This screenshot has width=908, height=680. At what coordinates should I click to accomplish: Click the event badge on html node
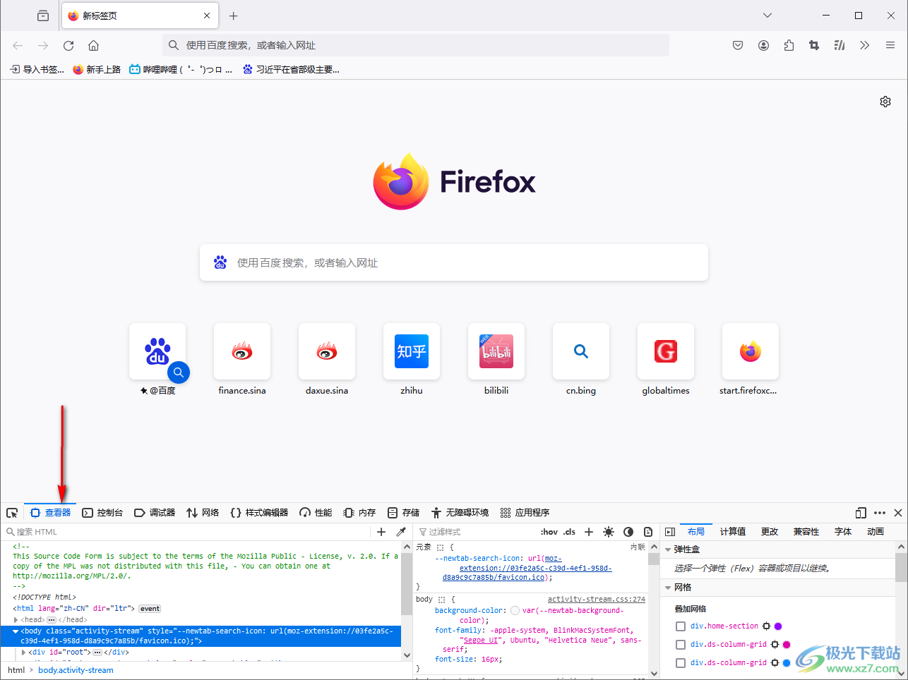point(150,609)
